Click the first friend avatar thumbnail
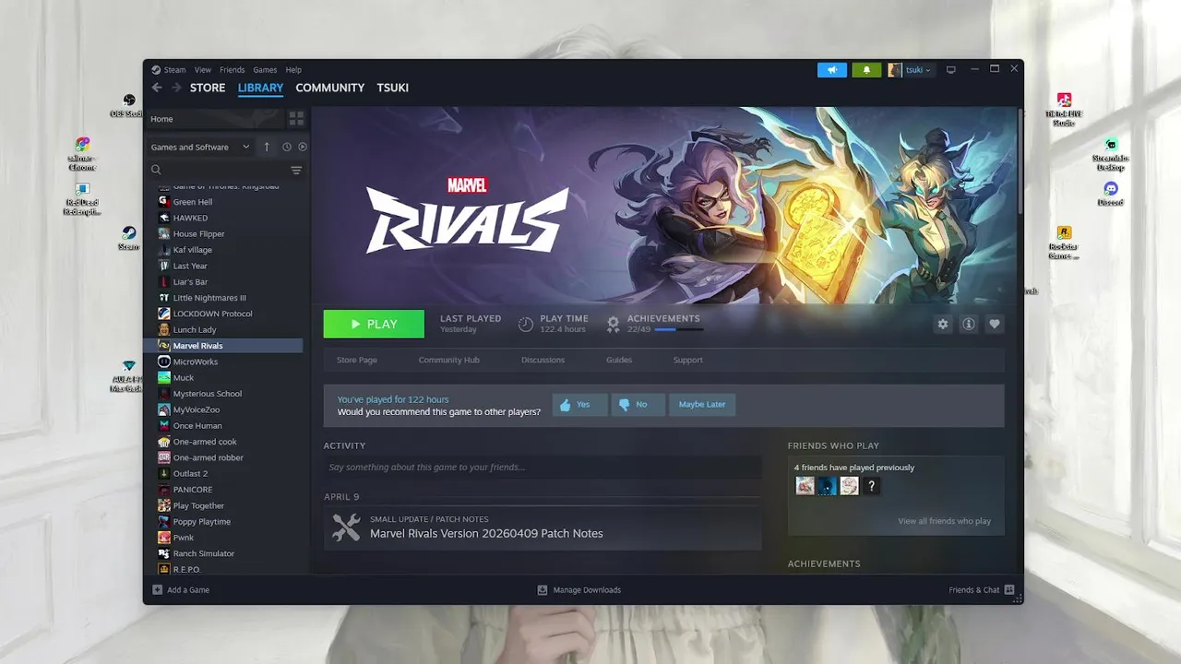 [805, 485]
